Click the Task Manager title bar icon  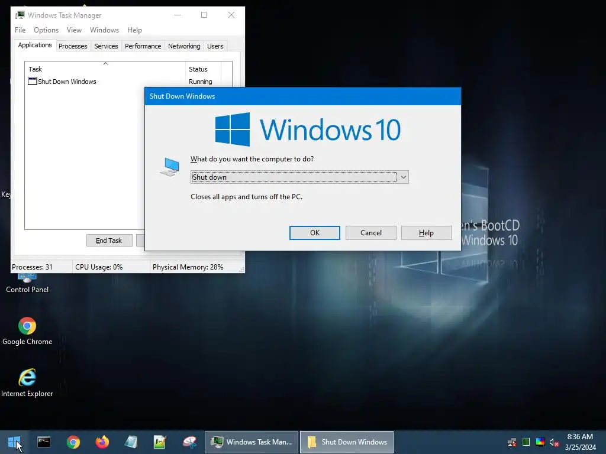20,15
